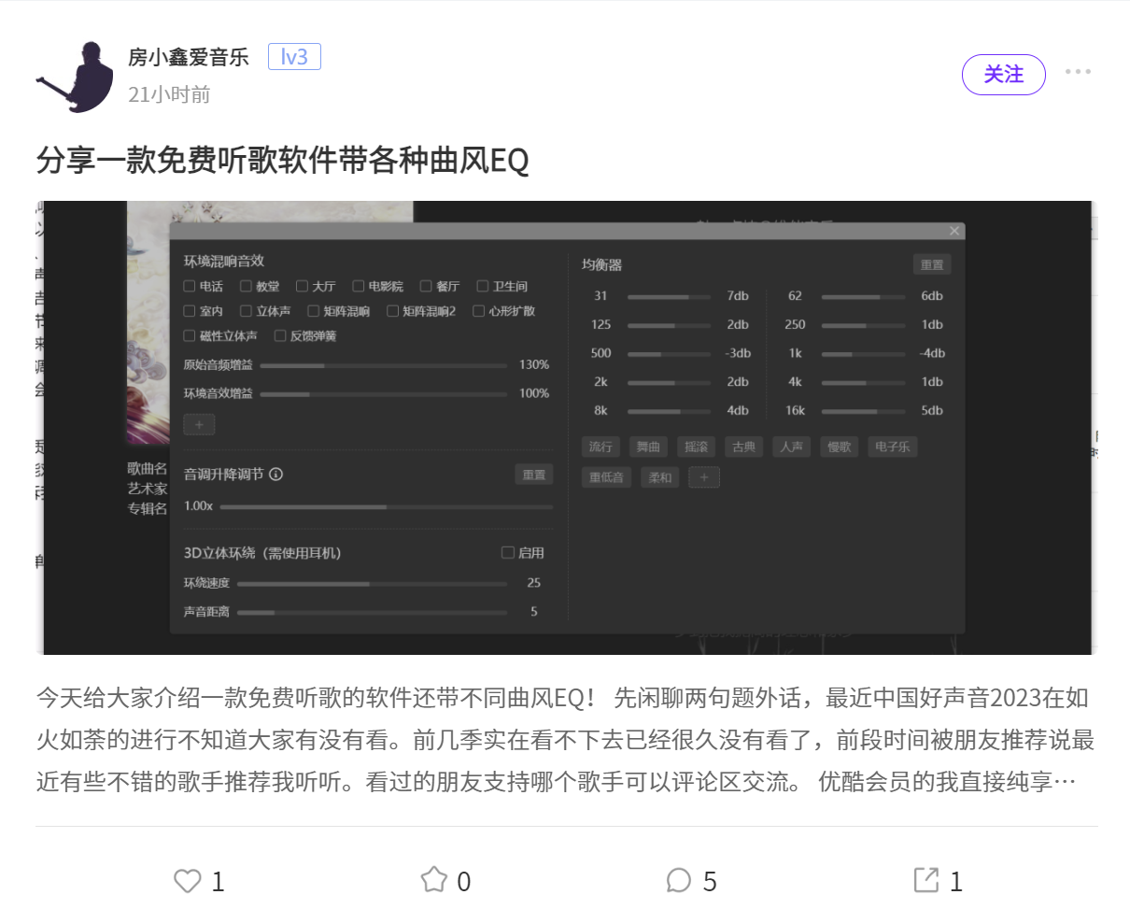The height and width of the screenshot is (923, 1130).
Task: Click the equalizer 重置 button
Action: pos(932,264)
